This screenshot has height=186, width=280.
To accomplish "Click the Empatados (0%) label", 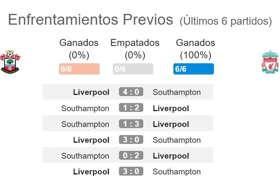I will (x=135, y=49).
